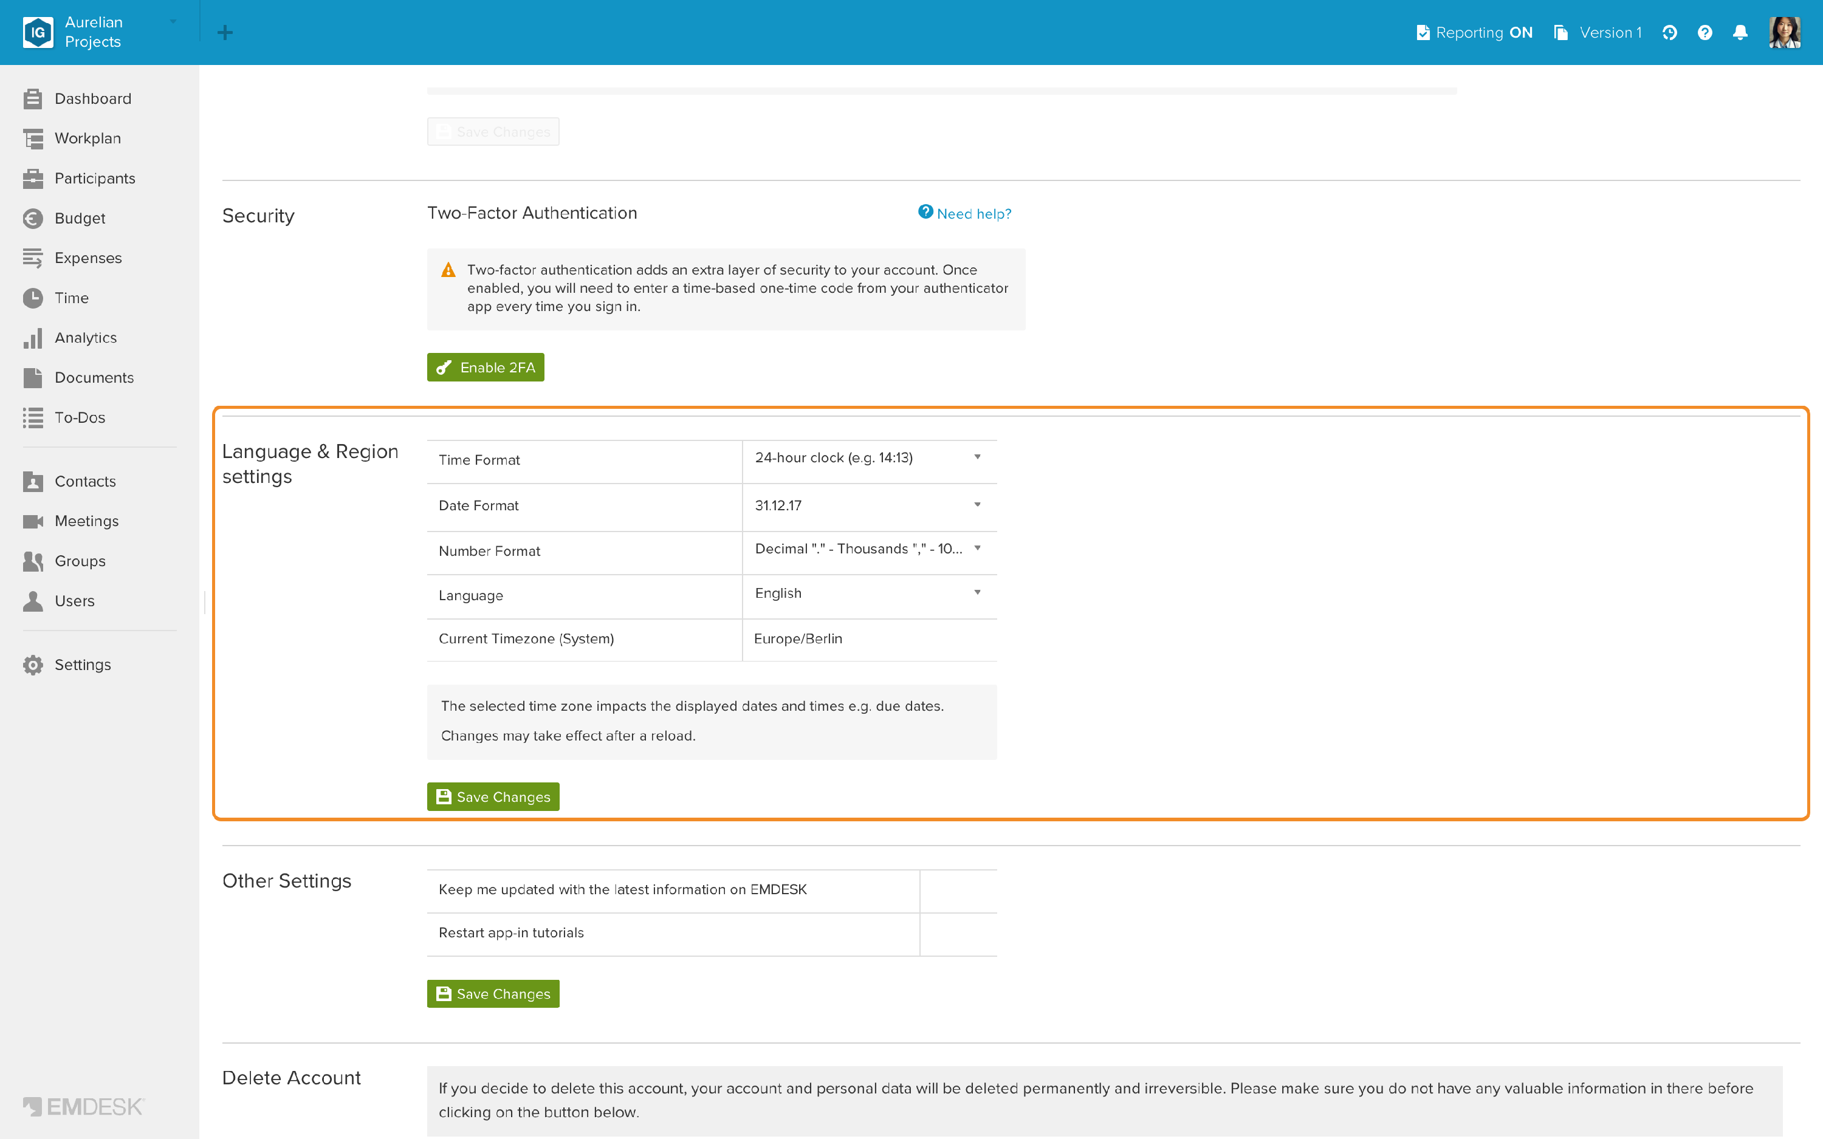Open the history clock icon in header

[x=1669, y=32]
